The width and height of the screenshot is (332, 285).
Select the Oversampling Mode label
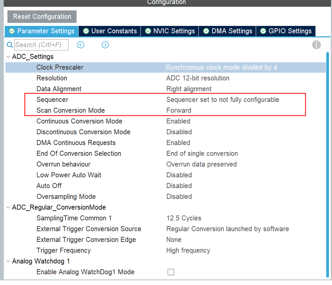[66, 197]
